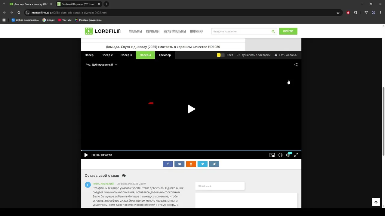Click scroll-to-top arrow button

[x=376, y=202]
